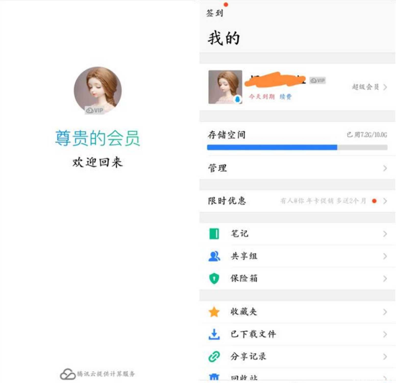This screenshot has height=383, width=396.
Task: Click the 腾讯云 cloud logo icon
Action: coord(68,374)
